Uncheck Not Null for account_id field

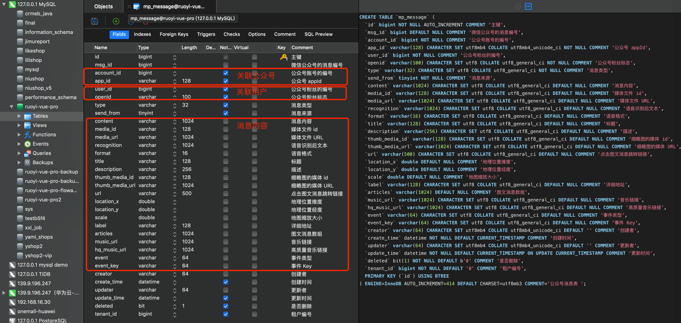click(226, 73)
